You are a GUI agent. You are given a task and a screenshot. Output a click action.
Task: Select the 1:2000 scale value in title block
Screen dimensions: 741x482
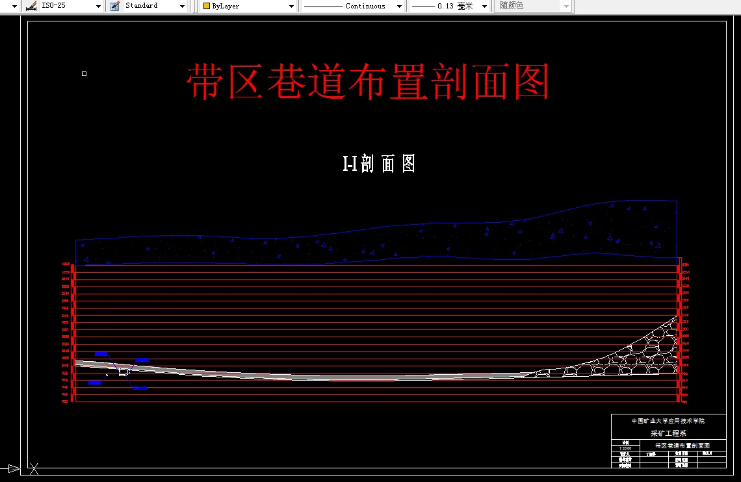point(625,448)
